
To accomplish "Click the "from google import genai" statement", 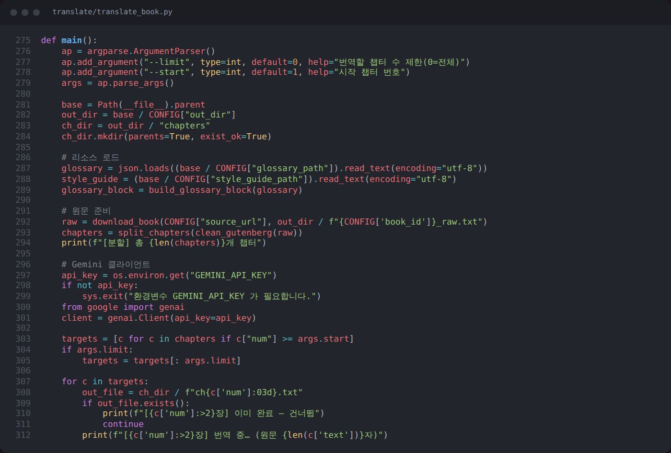I will [x=123, y=307].
